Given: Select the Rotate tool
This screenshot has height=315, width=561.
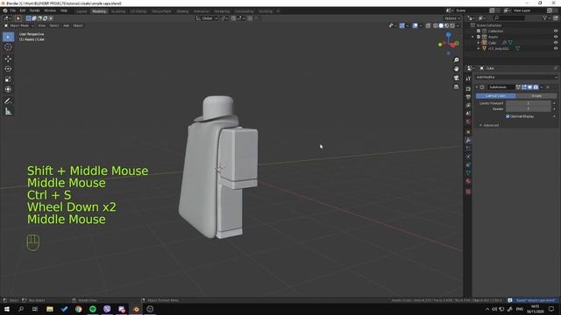Looking at the screenshot, I should click(x=8, y=68).
